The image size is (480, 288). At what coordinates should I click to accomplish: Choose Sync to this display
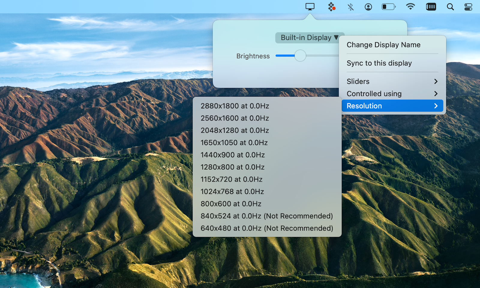coord(379,63)
